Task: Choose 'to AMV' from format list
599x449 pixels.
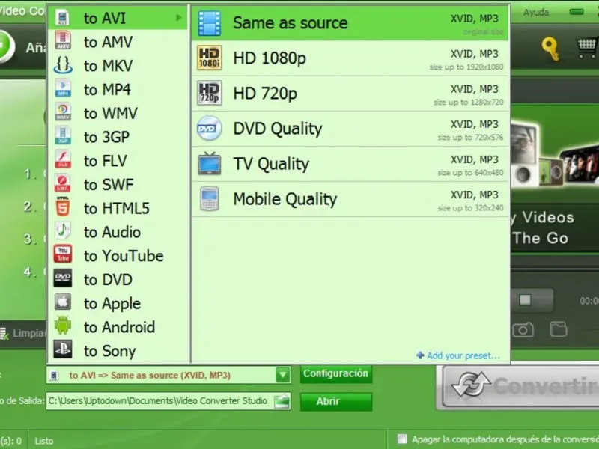Action: pyautogui.click(x=118, y=42)
